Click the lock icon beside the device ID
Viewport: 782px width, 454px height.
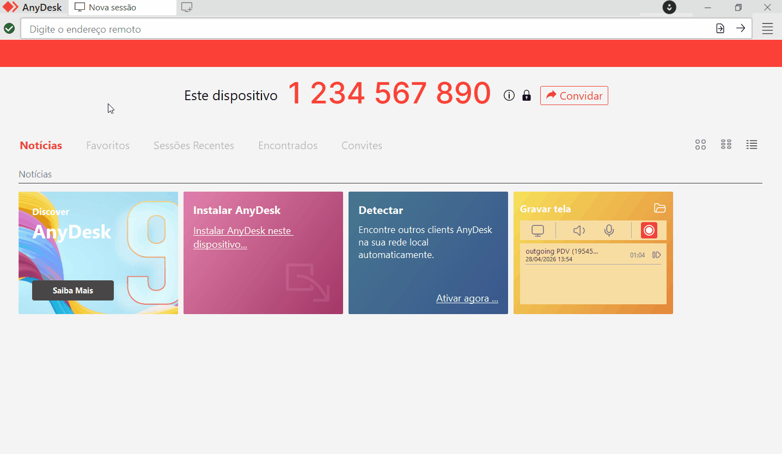(527, 96)
